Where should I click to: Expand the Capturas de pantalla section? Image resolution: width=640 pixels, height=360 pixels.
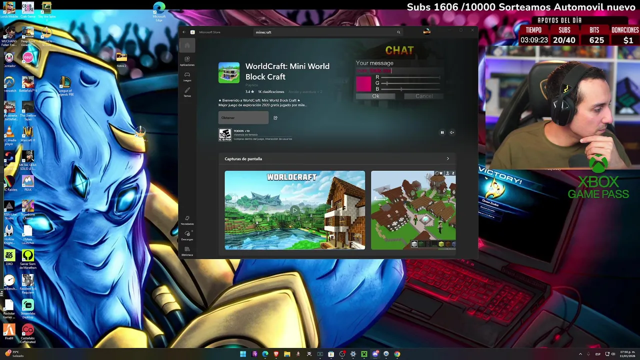(x=447, y=158)
